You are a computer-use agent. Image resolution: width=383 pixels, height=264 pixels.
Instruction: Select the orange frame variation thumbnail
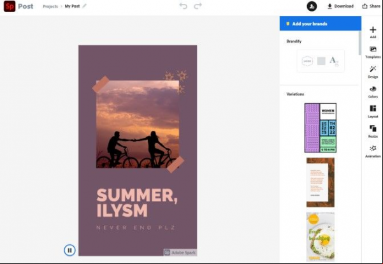(320, 182)
